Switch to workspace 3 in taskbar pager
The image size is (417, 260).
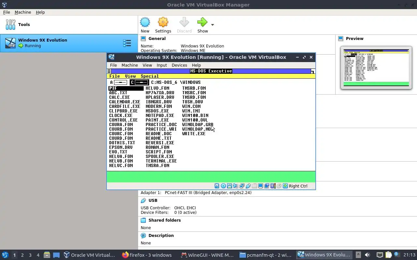pyautogui.click(x=30, y=255)
